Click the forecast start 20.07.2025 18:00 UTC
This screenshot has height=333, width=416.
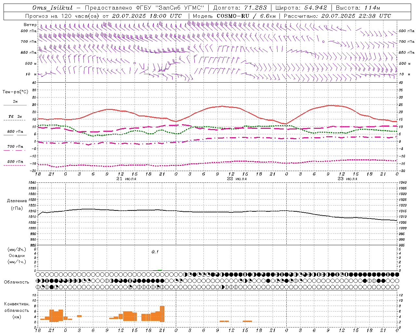click(147, 16)
